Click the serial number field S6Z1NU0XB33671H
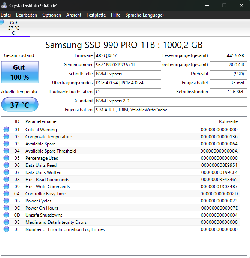 128,64
